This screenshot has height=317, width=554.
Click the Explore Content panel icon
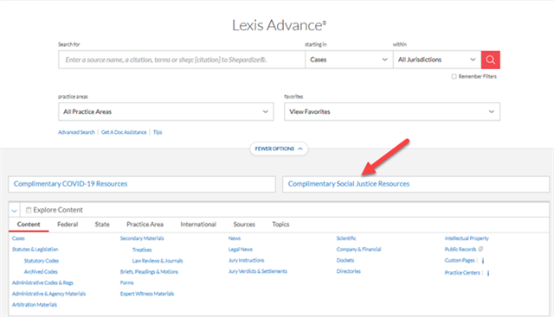tap(29, 210)
